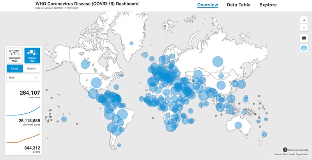Open the Total dropdown
Screen dimensions: 312x160
23,78
